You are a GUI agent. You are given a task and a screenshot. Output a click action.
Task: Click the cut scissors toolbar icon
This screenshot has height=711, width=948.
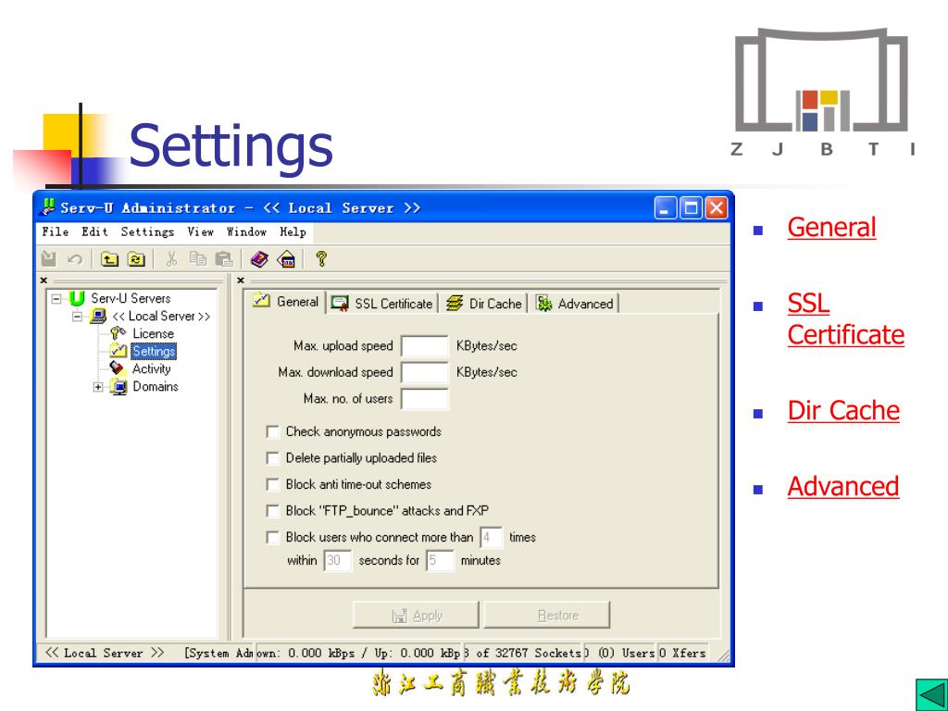pyautogui.click(x=171, y=259)
